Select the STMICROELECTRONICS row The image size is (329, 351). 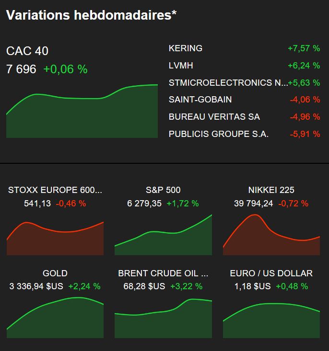[244, 83]
